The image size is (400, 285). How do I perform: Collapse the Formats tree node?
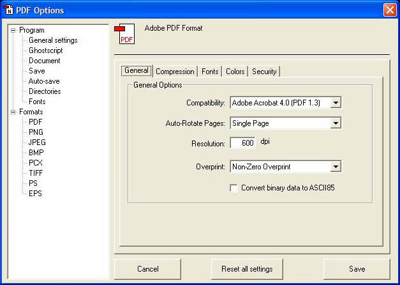pos(13,112)
